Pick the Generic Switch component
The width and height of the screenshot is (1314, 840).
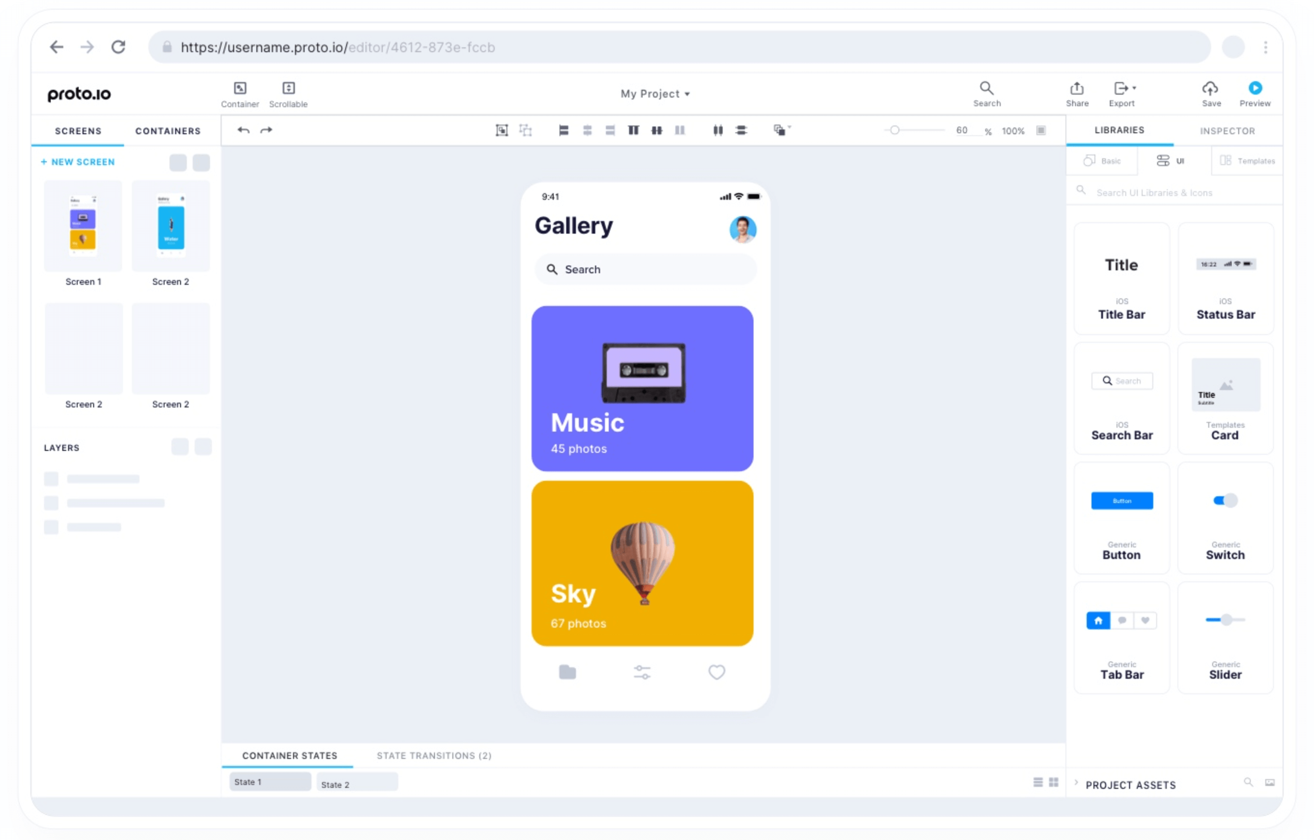[x=1226, y=518]
